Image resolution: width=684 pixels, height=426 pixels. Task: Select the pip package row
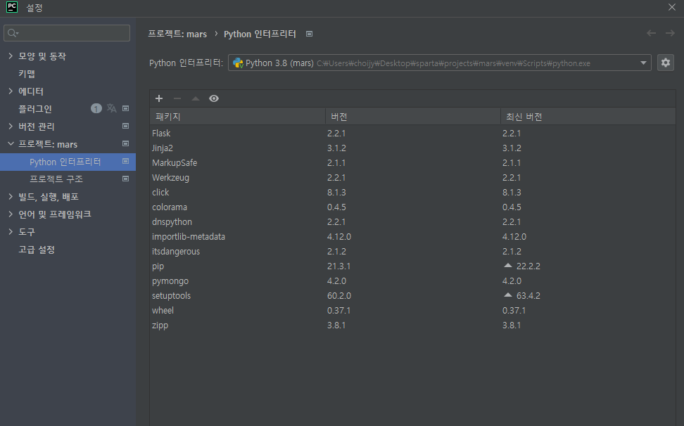pyautogui.click(x=412, y=266)
